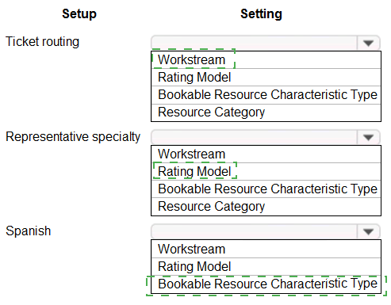Viewport: 391px width, 305px height.
Task: Open the Spanish dropdown arrow
Action: point(368,231)
